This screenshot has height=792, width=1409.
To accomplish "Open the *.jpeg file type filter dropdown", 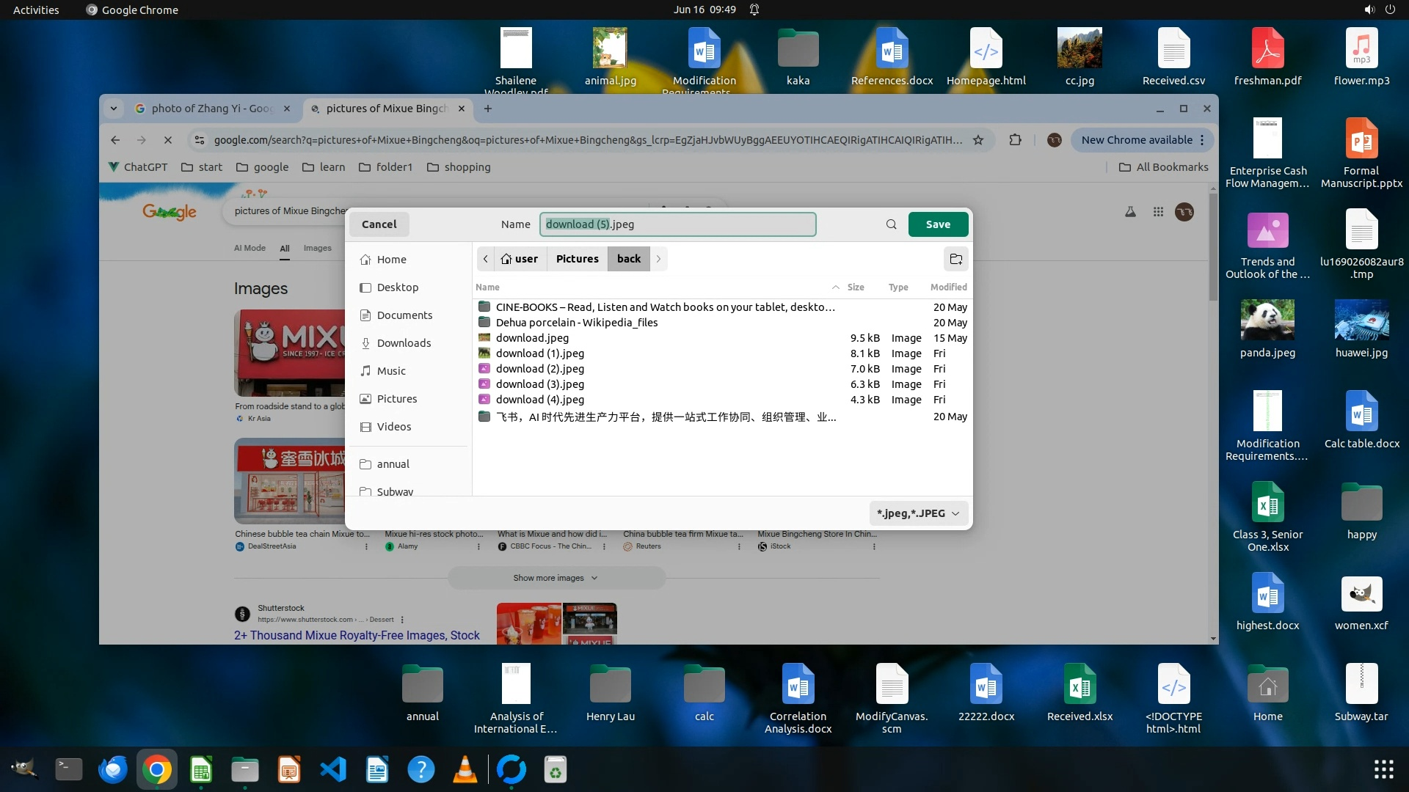I will pyautogui.click(x=918, y=513).
